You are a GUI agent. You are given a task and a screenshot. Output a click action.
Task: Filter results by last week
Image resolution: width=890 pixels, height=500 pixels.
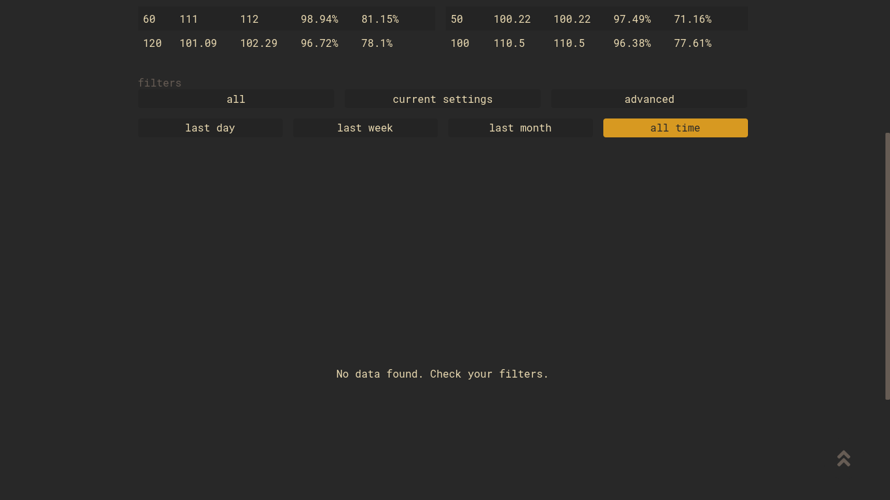[365, 128]
